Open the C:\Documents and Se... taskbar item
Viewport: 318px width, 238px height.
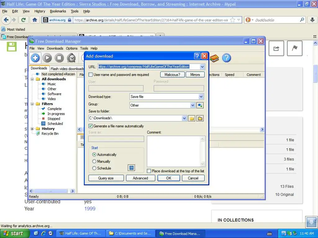click(131, 234)
